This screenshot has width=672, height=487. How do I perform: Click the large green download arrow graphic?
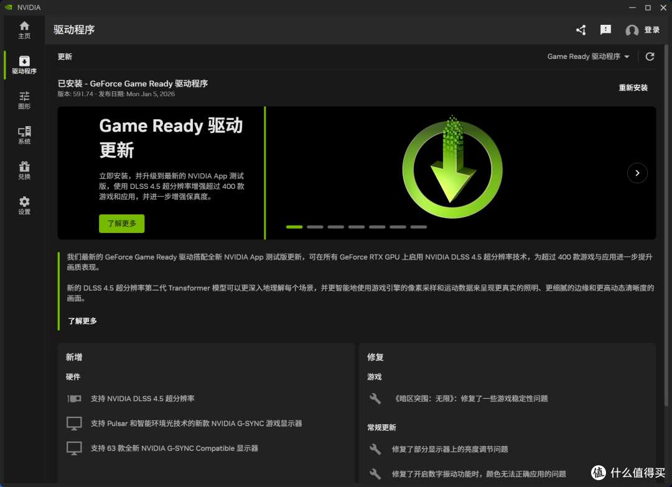(452, 167)
